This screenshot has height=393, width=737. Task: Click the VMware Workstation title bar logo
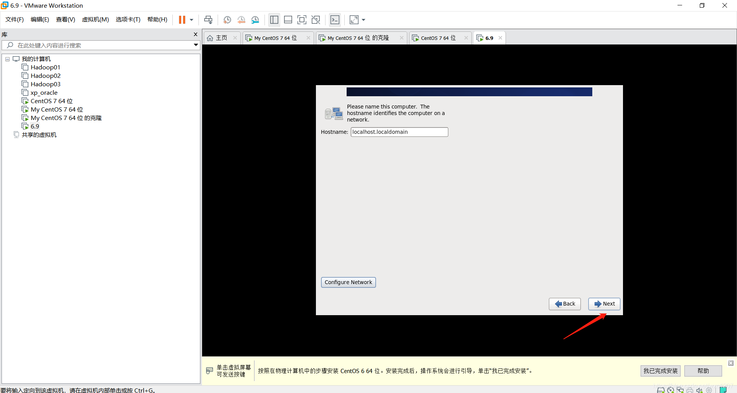click(x=5, y=5)
